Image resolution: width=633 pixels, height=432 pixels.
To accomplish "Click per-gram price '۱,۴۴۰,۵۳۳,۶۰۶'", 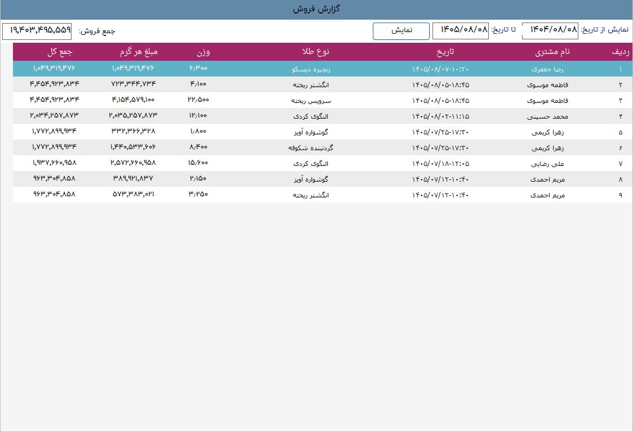I will point(133,146).
